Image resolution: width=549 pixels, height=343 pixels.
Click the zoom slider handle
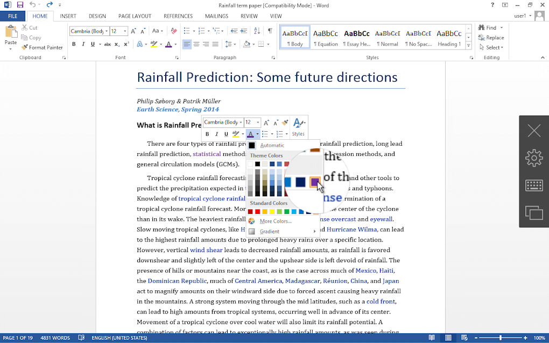(501, 338)
